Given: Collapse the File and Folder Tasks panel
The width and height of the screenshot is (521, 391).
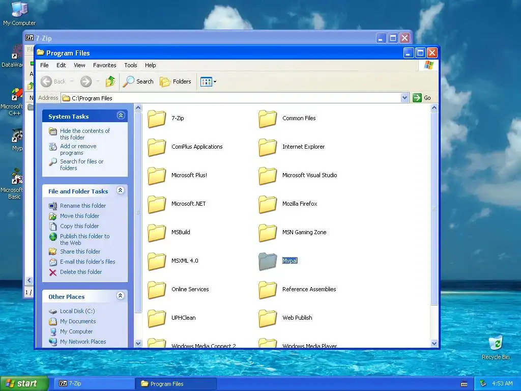Looking at the screenshot, I should [x=121, y=190].
